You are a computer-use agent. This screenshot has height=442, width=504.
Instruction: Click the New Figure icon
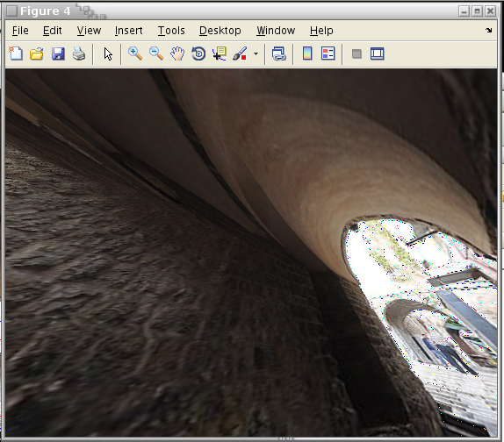coord(16,53)
